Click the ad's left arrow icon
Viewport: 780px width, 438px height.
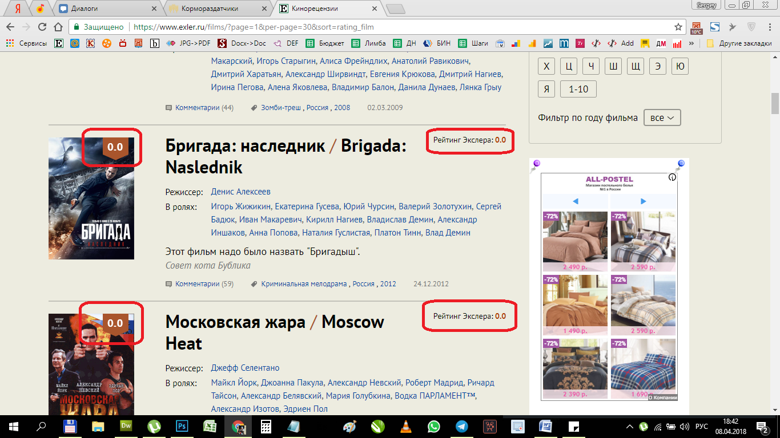click(x=576, y=201)
